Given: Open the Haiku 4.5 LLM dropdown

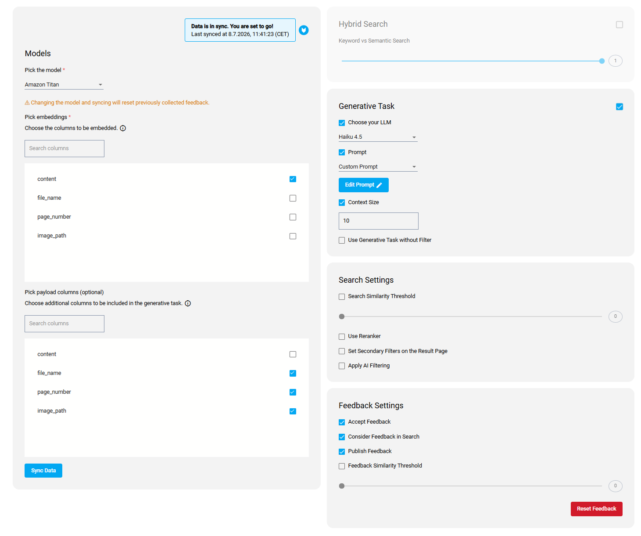Looking at the screenshot, I should (x=378, y=137).
